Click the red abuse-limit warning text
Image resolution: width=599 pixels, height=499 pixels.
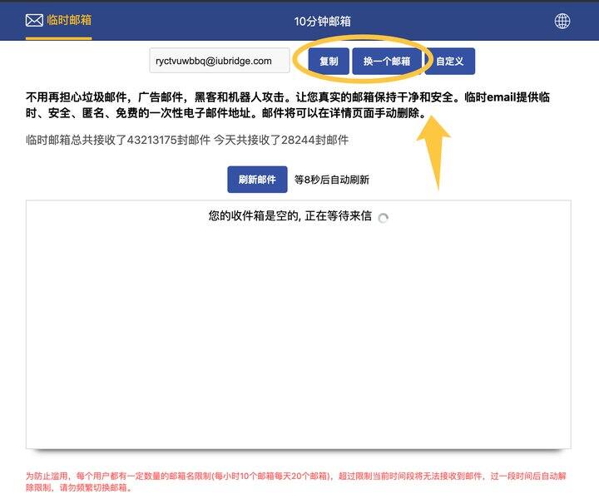pyautogui.click(x=296, y=482)
